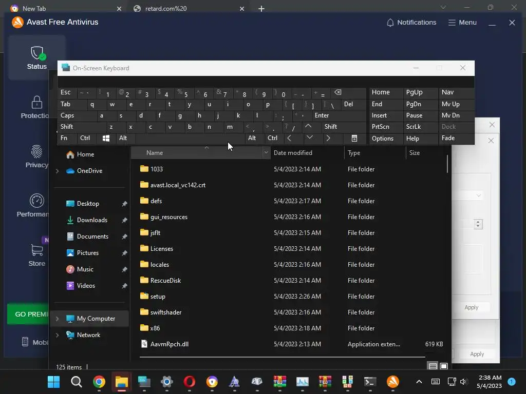Viewport: 526px width, 394px height.
Task: Open Avast icon on the taskbar
Action: click(393, 382)
